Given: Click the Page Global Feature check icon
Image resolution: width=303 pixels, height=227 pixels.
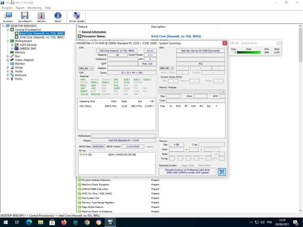Looking at the screenshot, I should 79,207.
